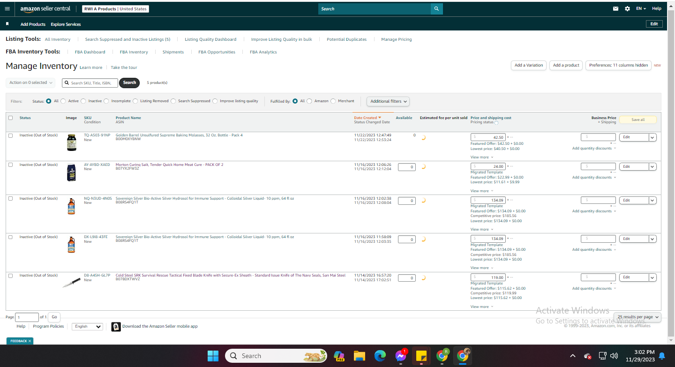Screen dimensions: 675x367
Task: Select Fulfilled By Merchant radio option
Action: click(x=333, y=101)
